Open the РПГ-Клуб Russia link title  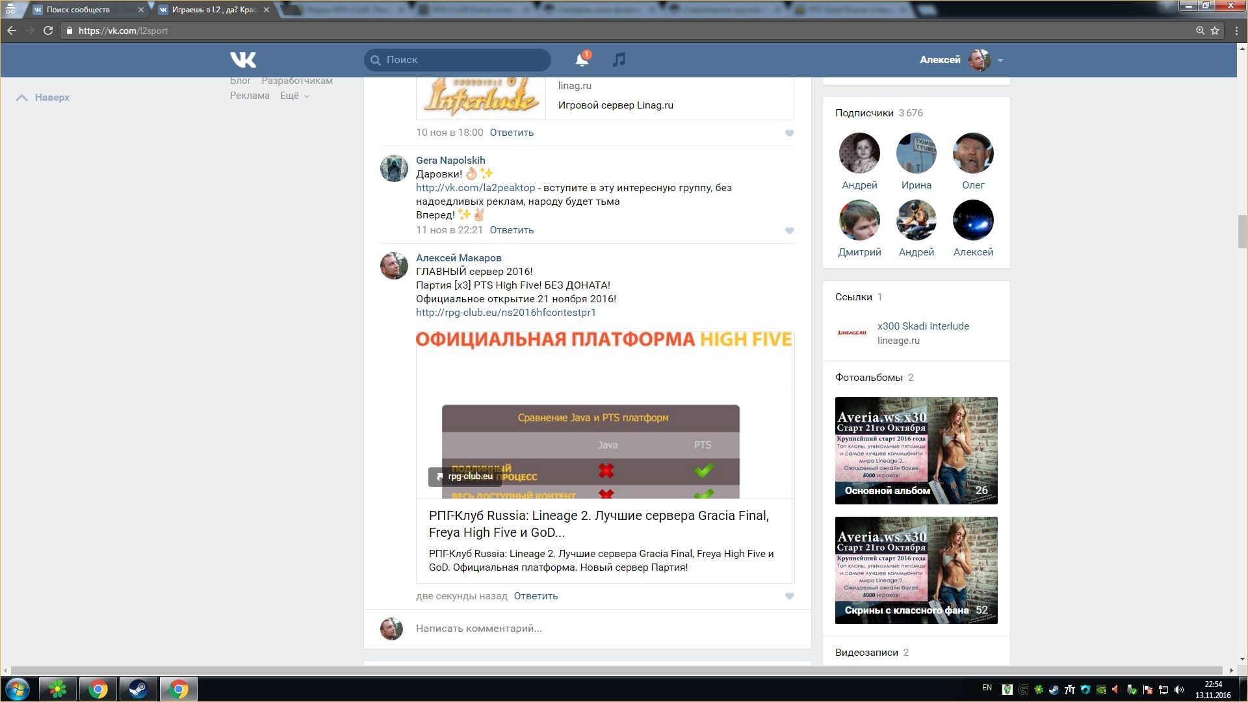coord(599,524)
